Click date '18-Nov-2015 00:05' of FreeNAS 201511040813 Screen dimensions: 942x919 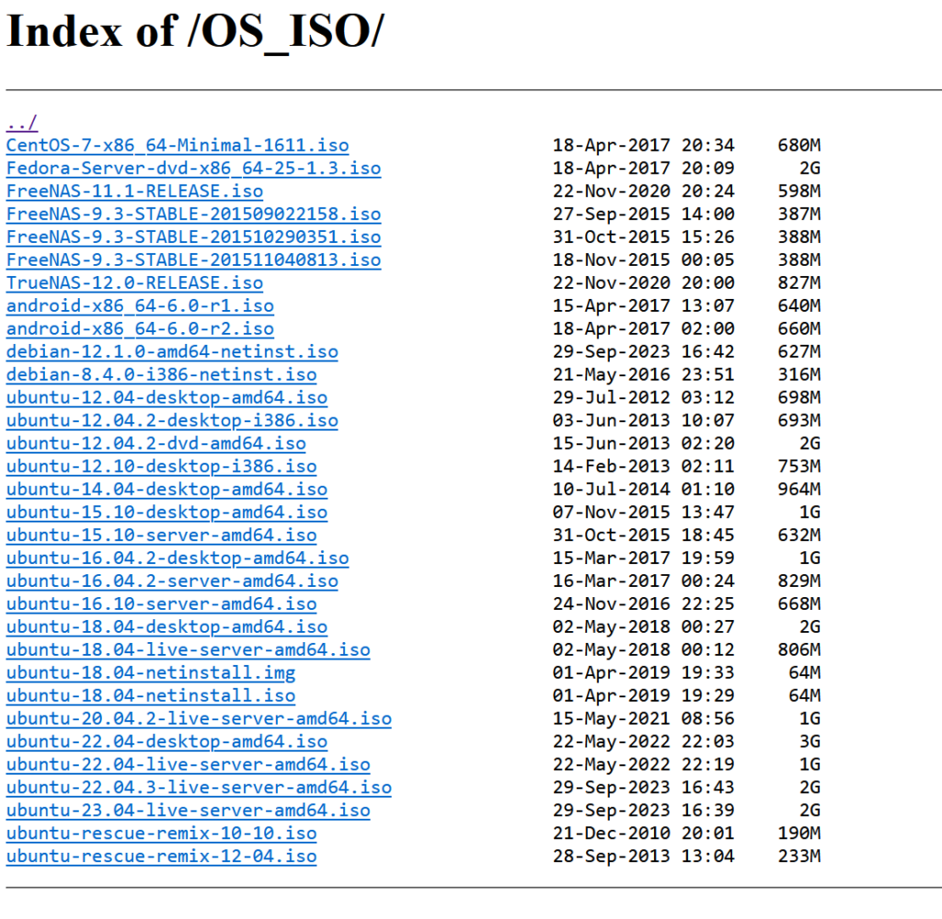coord(643,260)
